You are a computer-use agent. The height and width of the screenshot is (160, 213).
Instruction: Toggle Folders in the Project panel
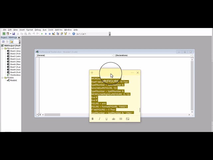[x=11, y=42]
